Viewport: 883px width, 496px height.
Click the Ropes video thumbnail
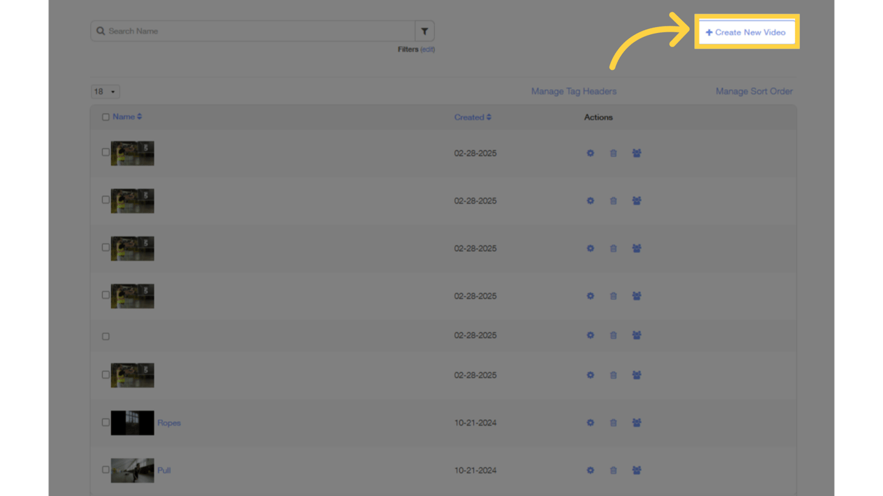click(x=133, y=423)
